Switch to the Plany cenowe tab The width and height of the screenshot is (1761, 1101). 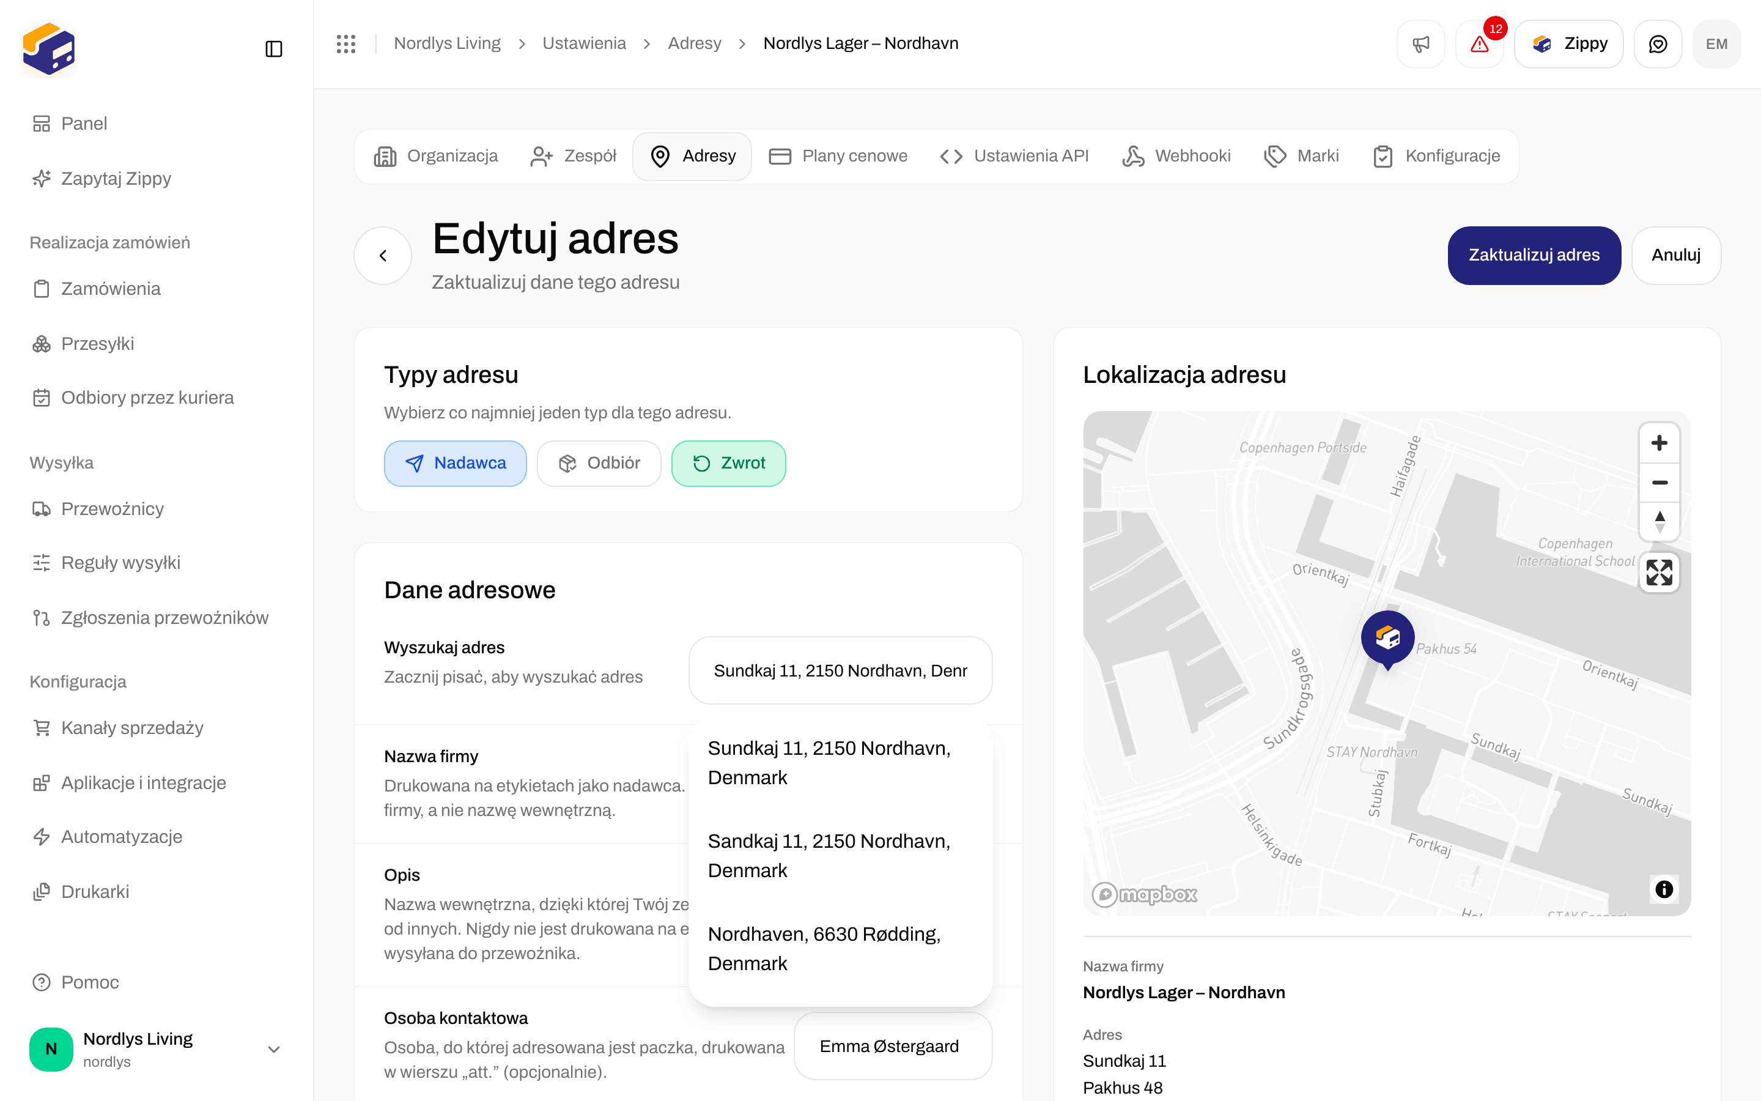tap(838, 156)
